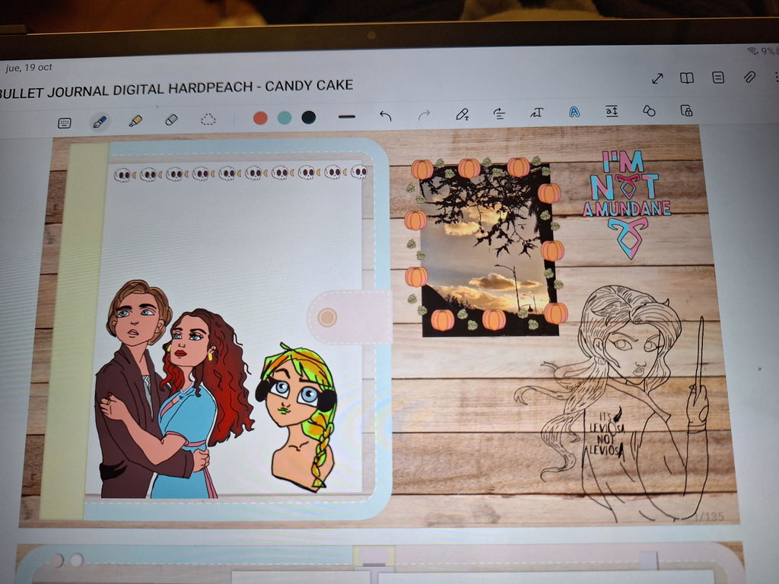
Task: Select the pen drawing tool
Action: (100, 122)
